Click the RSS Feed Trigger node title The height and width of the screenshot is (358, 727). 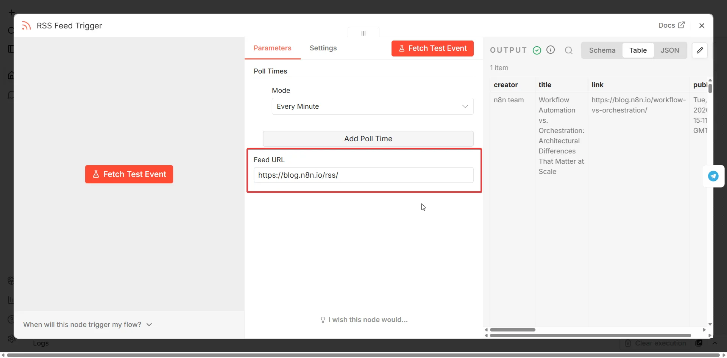(69, 26)
